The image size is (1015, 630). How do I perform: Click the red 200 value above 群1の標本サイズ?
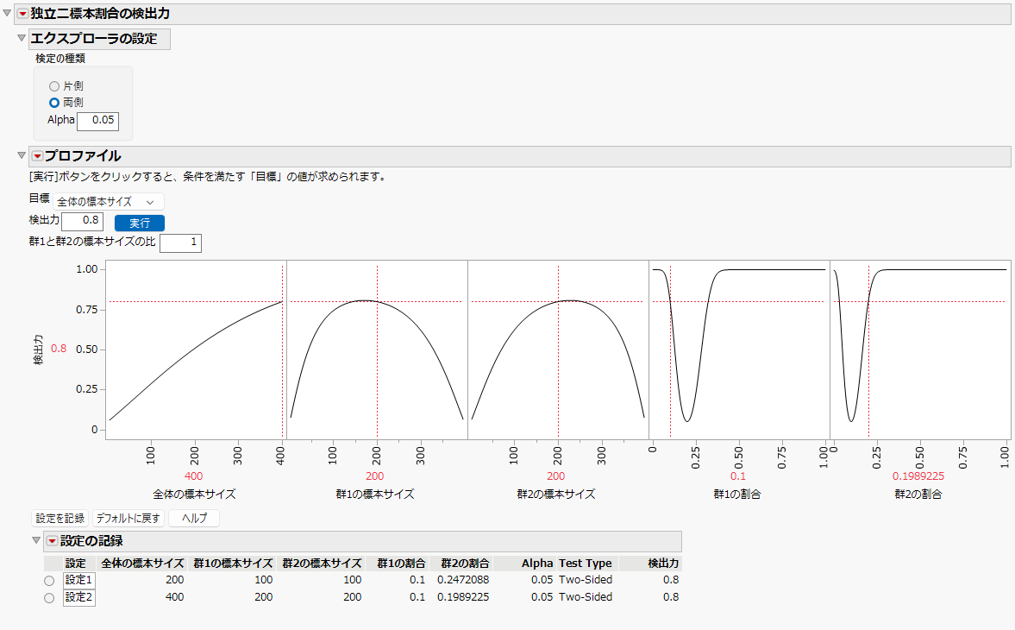375,476
